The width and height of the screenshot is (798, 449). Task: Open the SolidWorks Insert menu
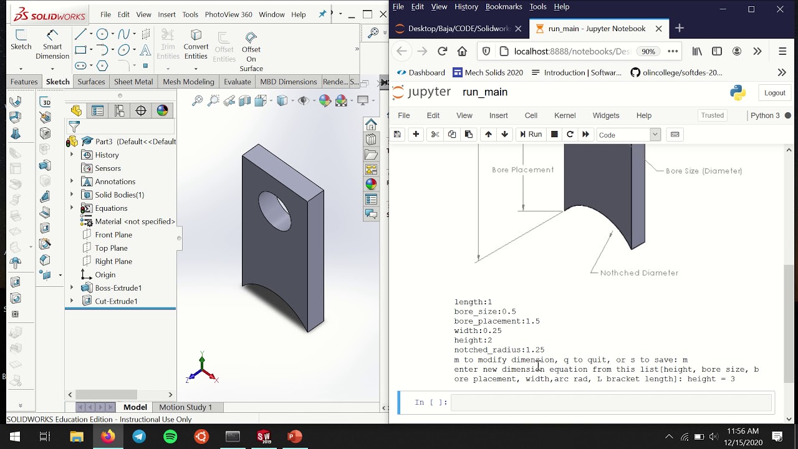tap(166, 14)
